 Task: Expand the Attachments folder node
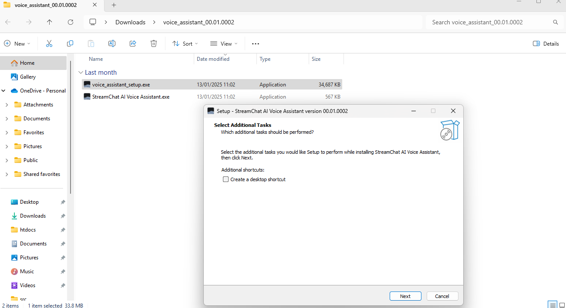coord(7,105)
